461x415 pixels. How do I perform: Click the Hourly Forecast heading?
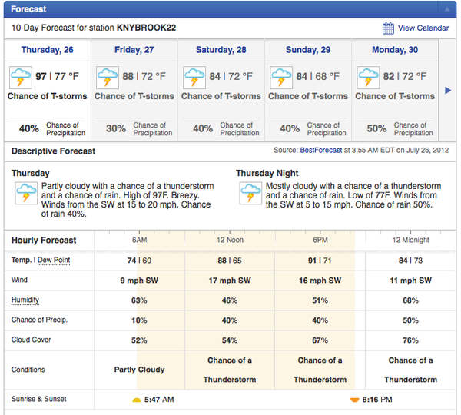[x=44, y=241]
